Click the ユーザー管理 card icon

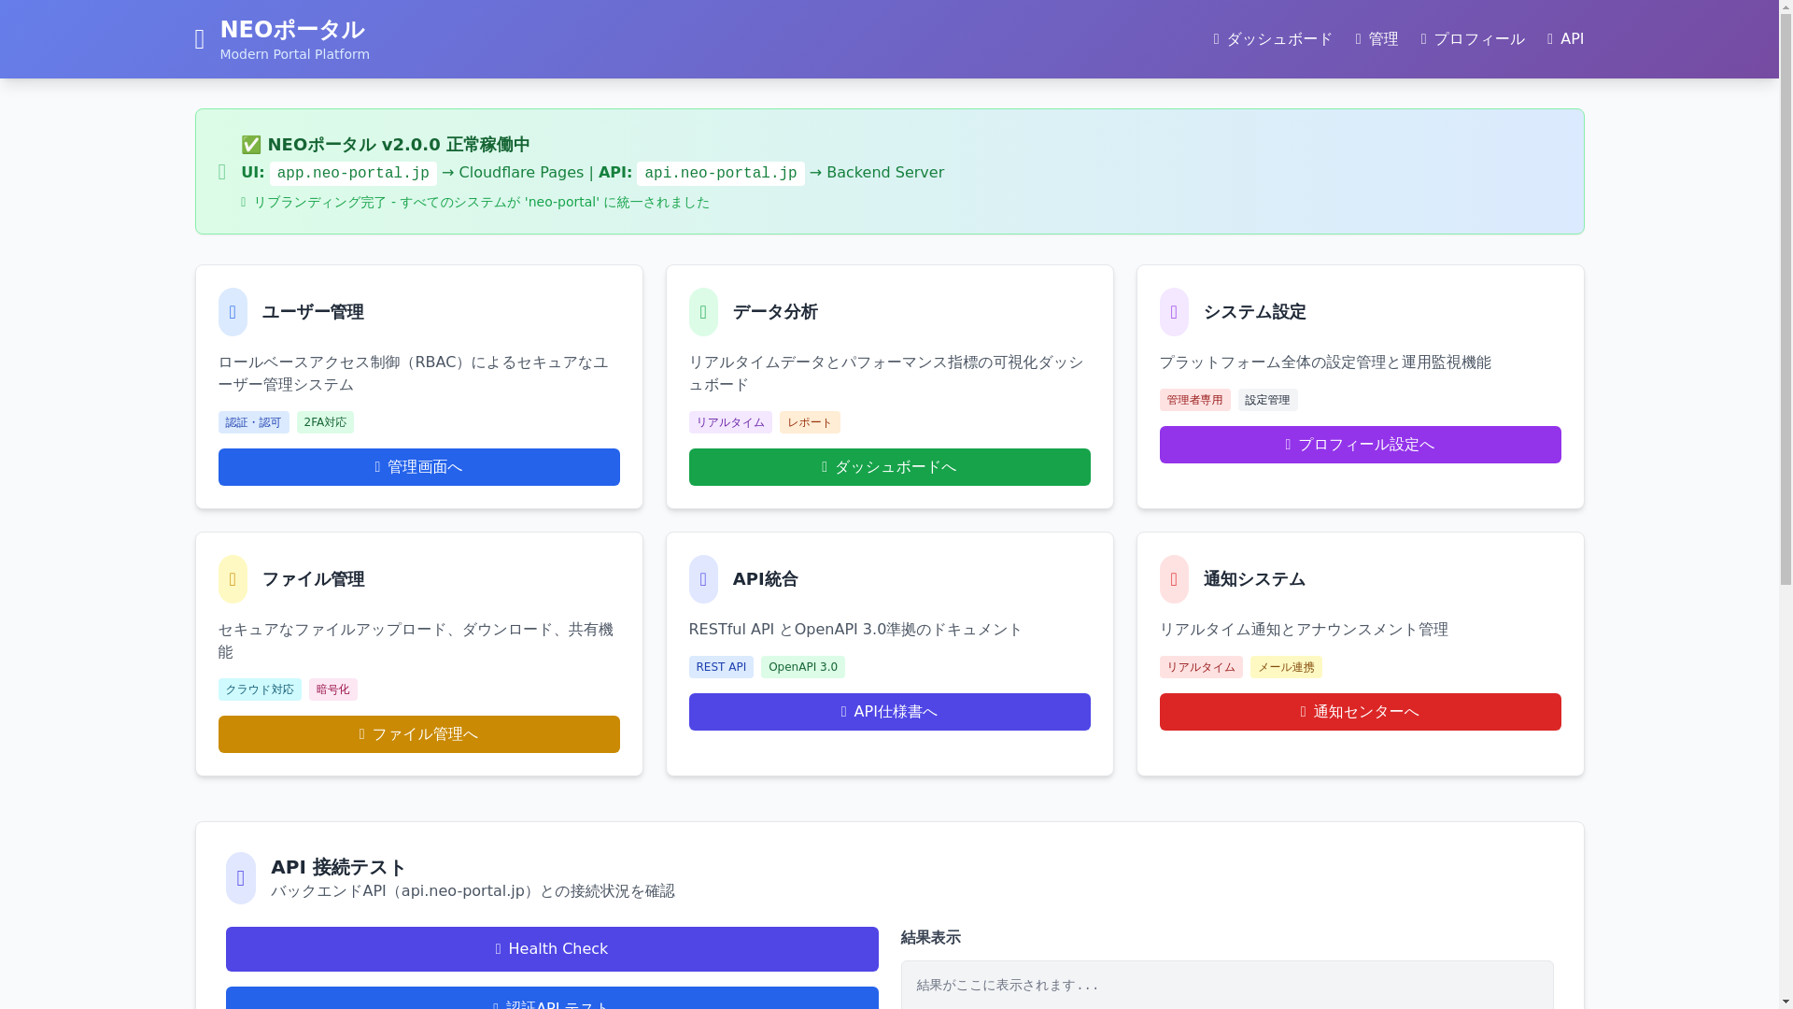tap(233, 312)
